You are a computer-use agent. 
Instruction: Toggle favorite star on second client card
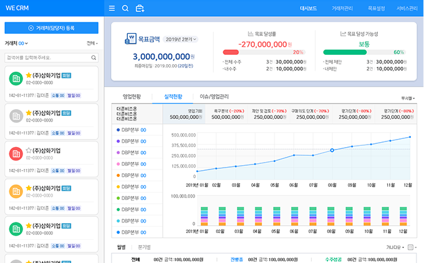tap(29, 113)
